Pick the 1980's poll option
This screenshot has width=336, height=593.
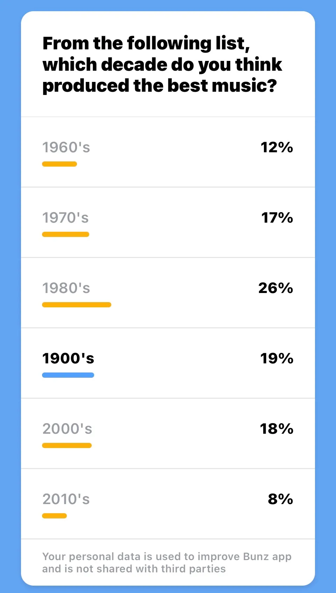(x=66, y=288)
